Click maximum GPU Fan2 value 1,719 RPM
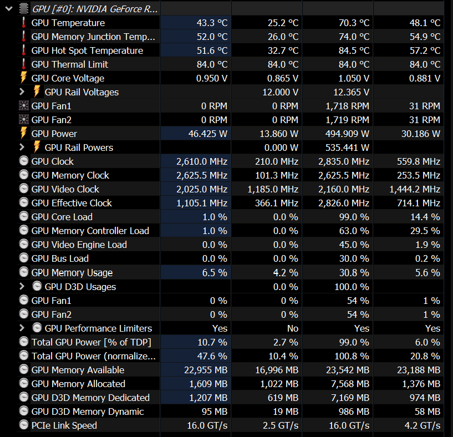453x437 pixels. coord(347,120)
